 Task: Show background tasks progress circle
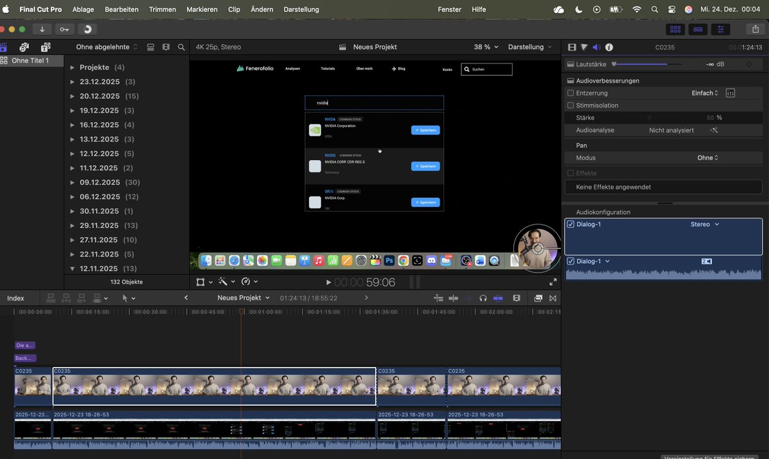click(87, 29)
